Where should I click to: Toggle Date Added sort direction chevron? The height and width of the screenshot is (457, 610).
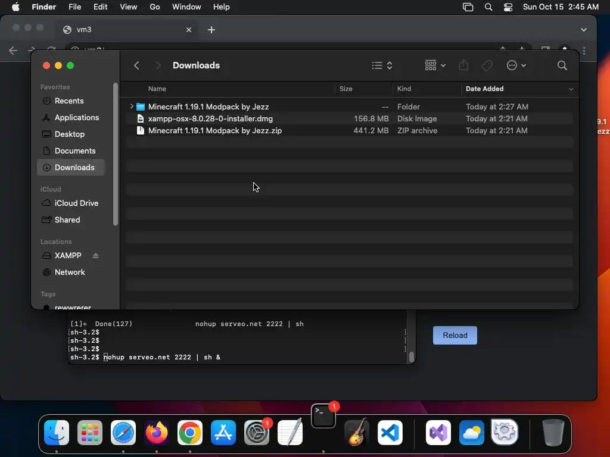(571, 89)
